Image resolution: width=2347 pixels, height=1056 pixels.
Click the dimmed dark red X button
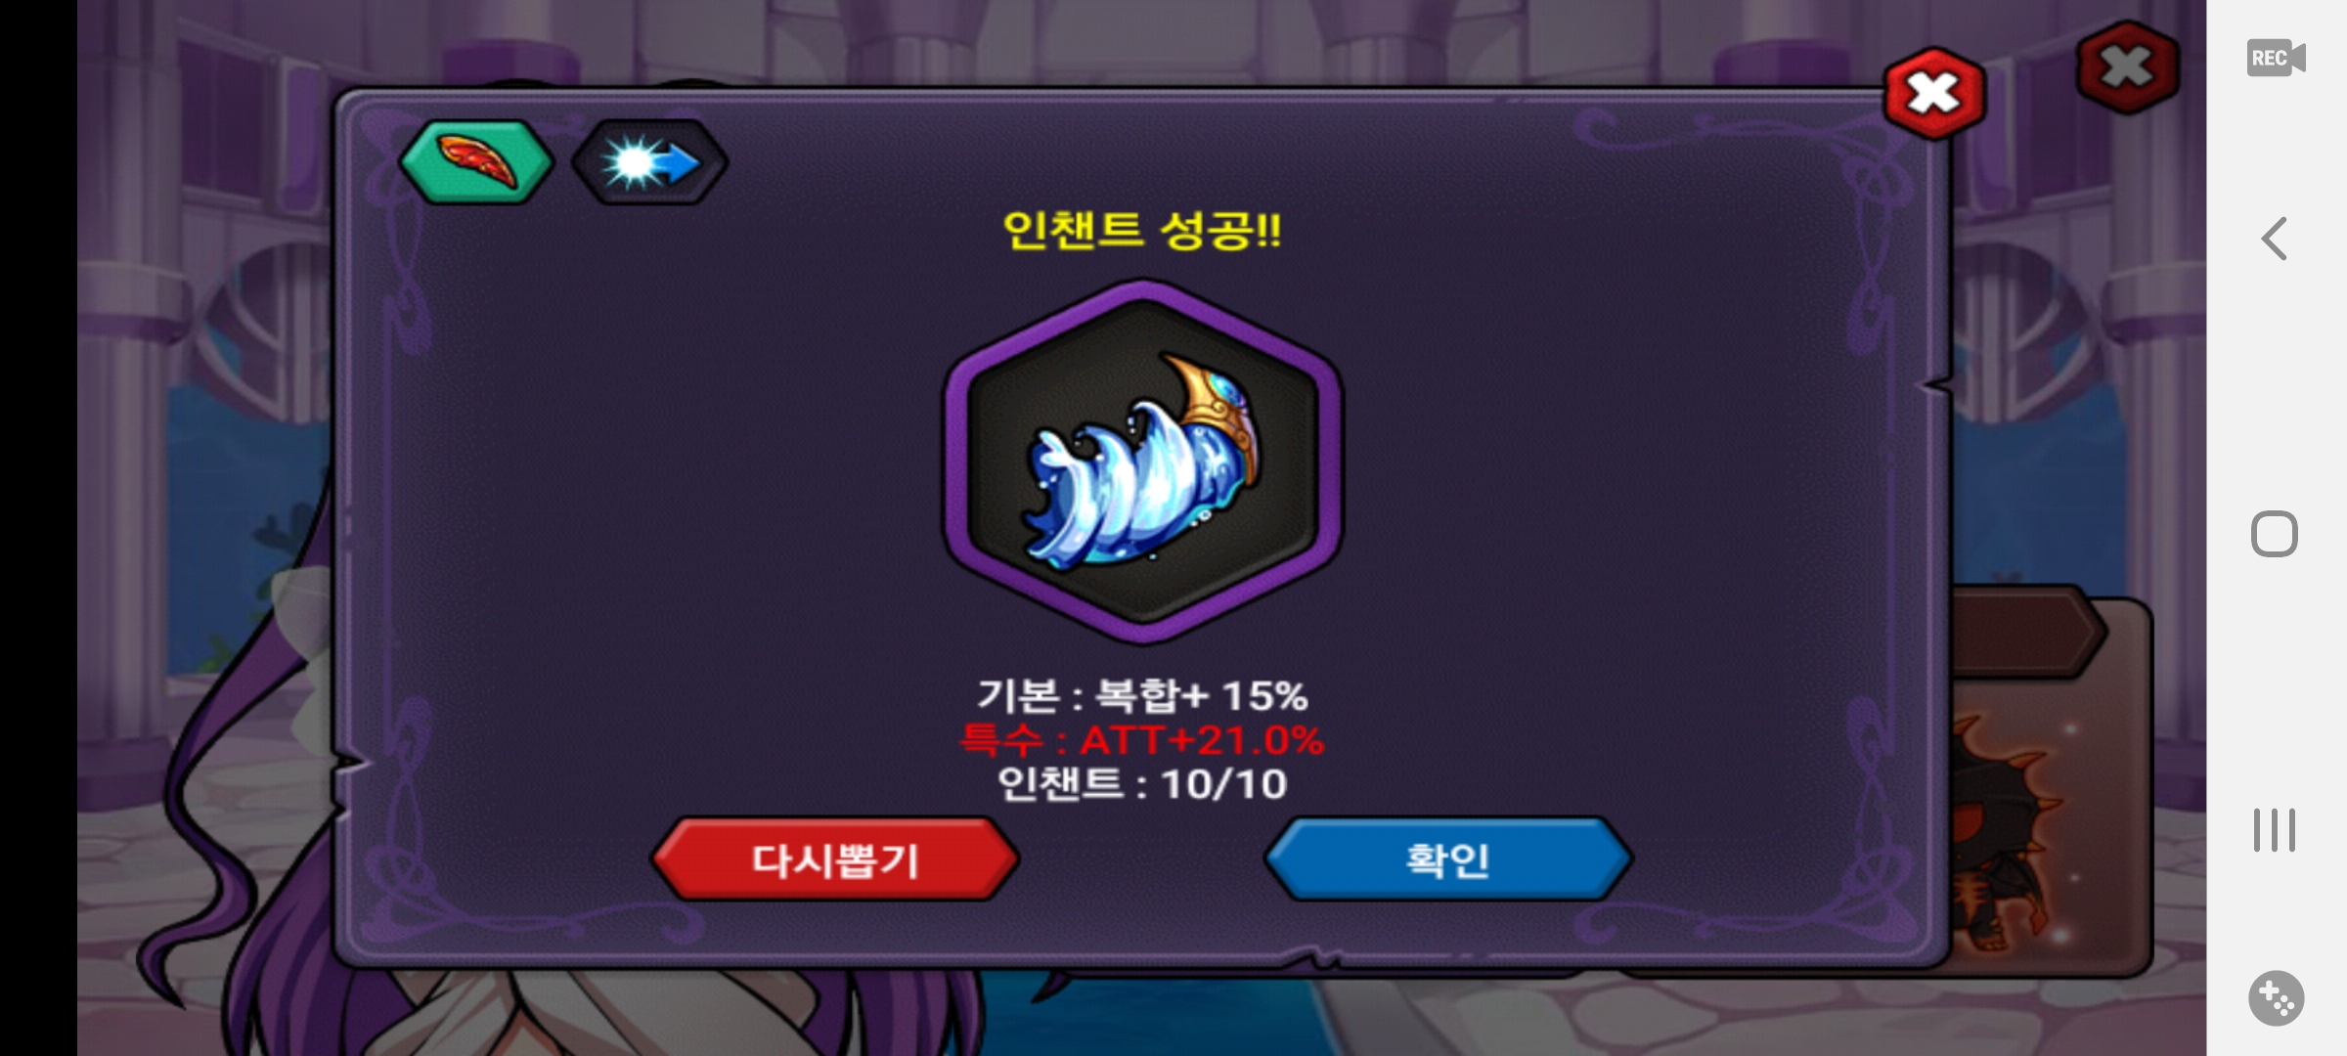click(x=2127, y=66)
